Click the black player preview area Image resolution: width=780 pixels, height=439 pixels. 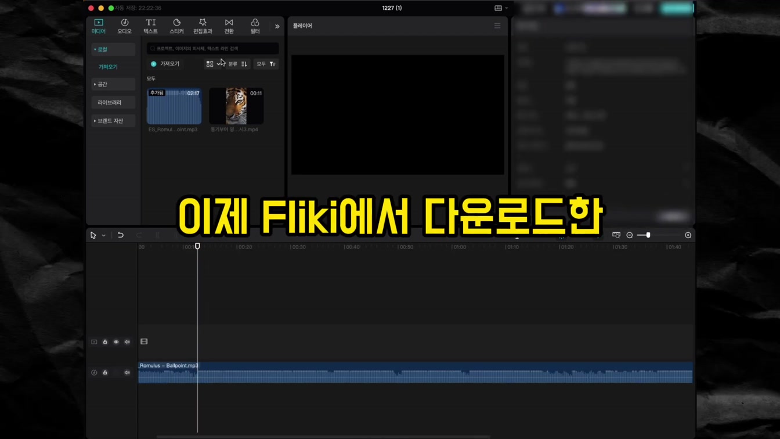(x=398, y=114)
